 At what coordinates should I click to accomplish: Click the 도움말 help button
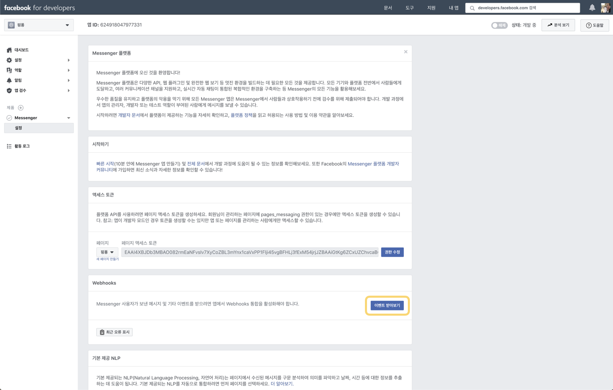pyautogui.click(x=595, y=25)
